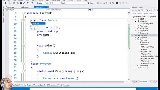The height and width of the screenshot is (90, 160).
Task: Click the Open File folder icon
Action: pyautogui.click(x=18, y=3)
